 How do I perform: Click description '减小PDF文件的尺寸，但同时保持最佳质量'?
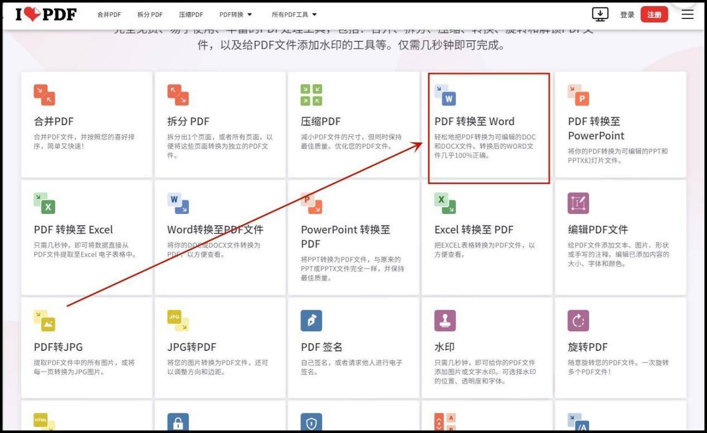(351, 141)
